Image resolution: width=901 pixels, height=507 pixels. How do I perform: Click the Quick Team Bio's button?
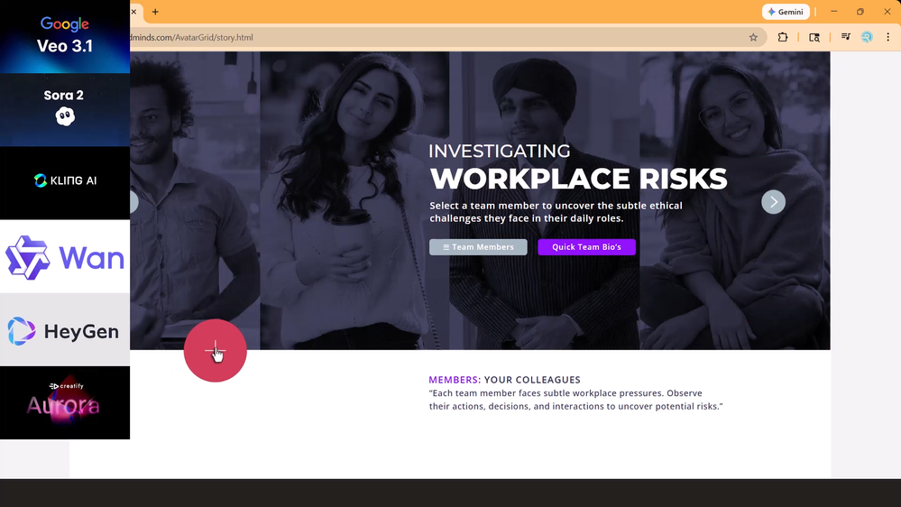coord(586,247)
